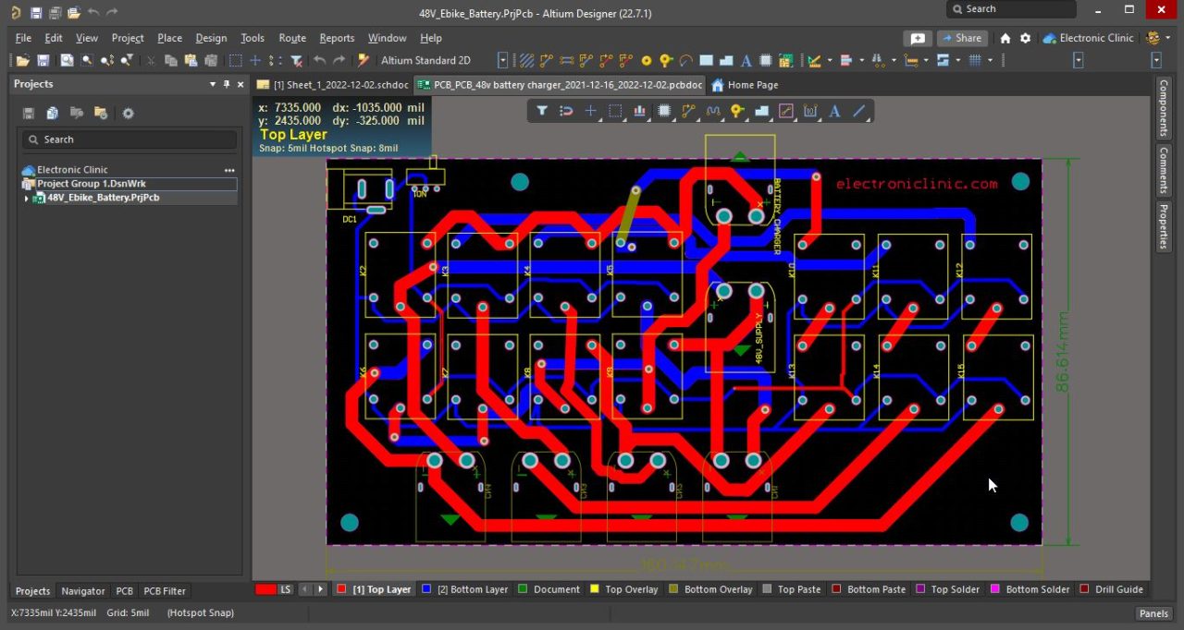Click the title bar Search box
This screenshot has height=630, width=1184.
click(1011, 9)
